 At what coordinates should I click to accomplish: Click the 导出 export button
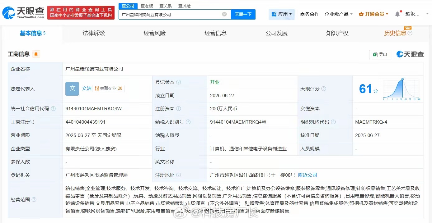(380, 54)
